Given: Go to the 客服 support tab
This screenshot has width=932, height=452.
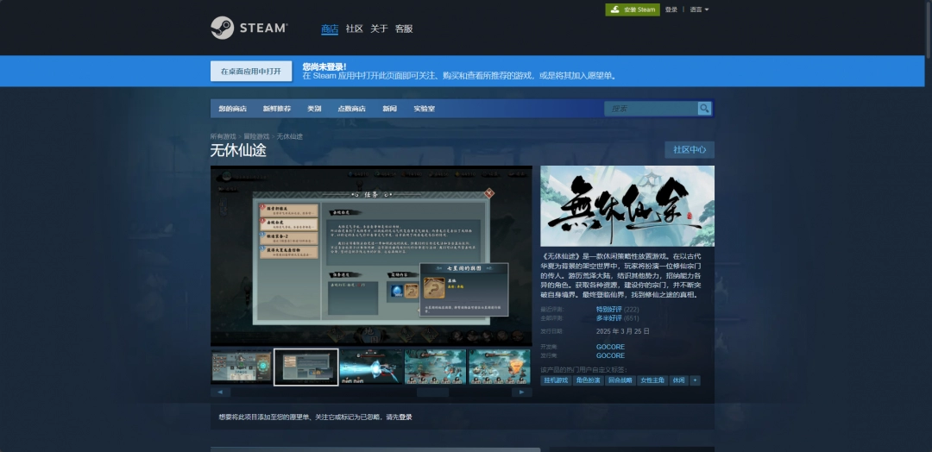Looking at the screenshot, I should (404, 28).
